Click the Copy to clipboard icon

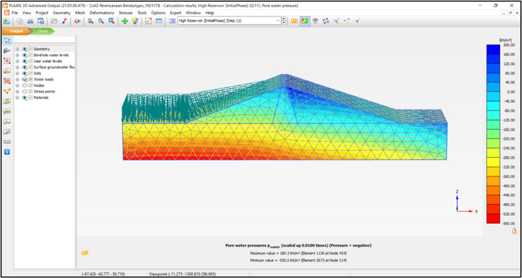(20, 21)
